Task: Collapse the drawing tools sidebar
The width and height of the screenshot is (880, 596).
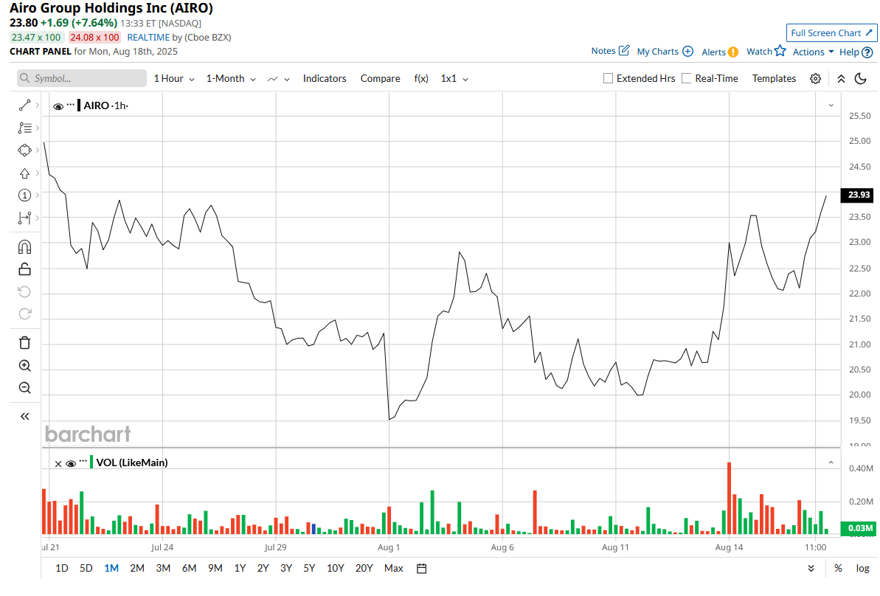Action: tap(24, 417)
